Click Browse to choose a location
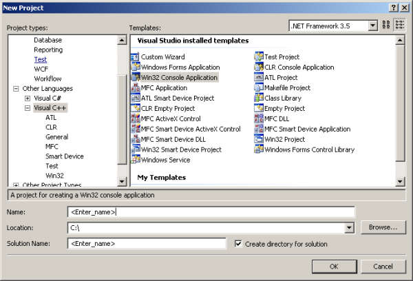Screen dimensions: 413x281 click(383, 227)
